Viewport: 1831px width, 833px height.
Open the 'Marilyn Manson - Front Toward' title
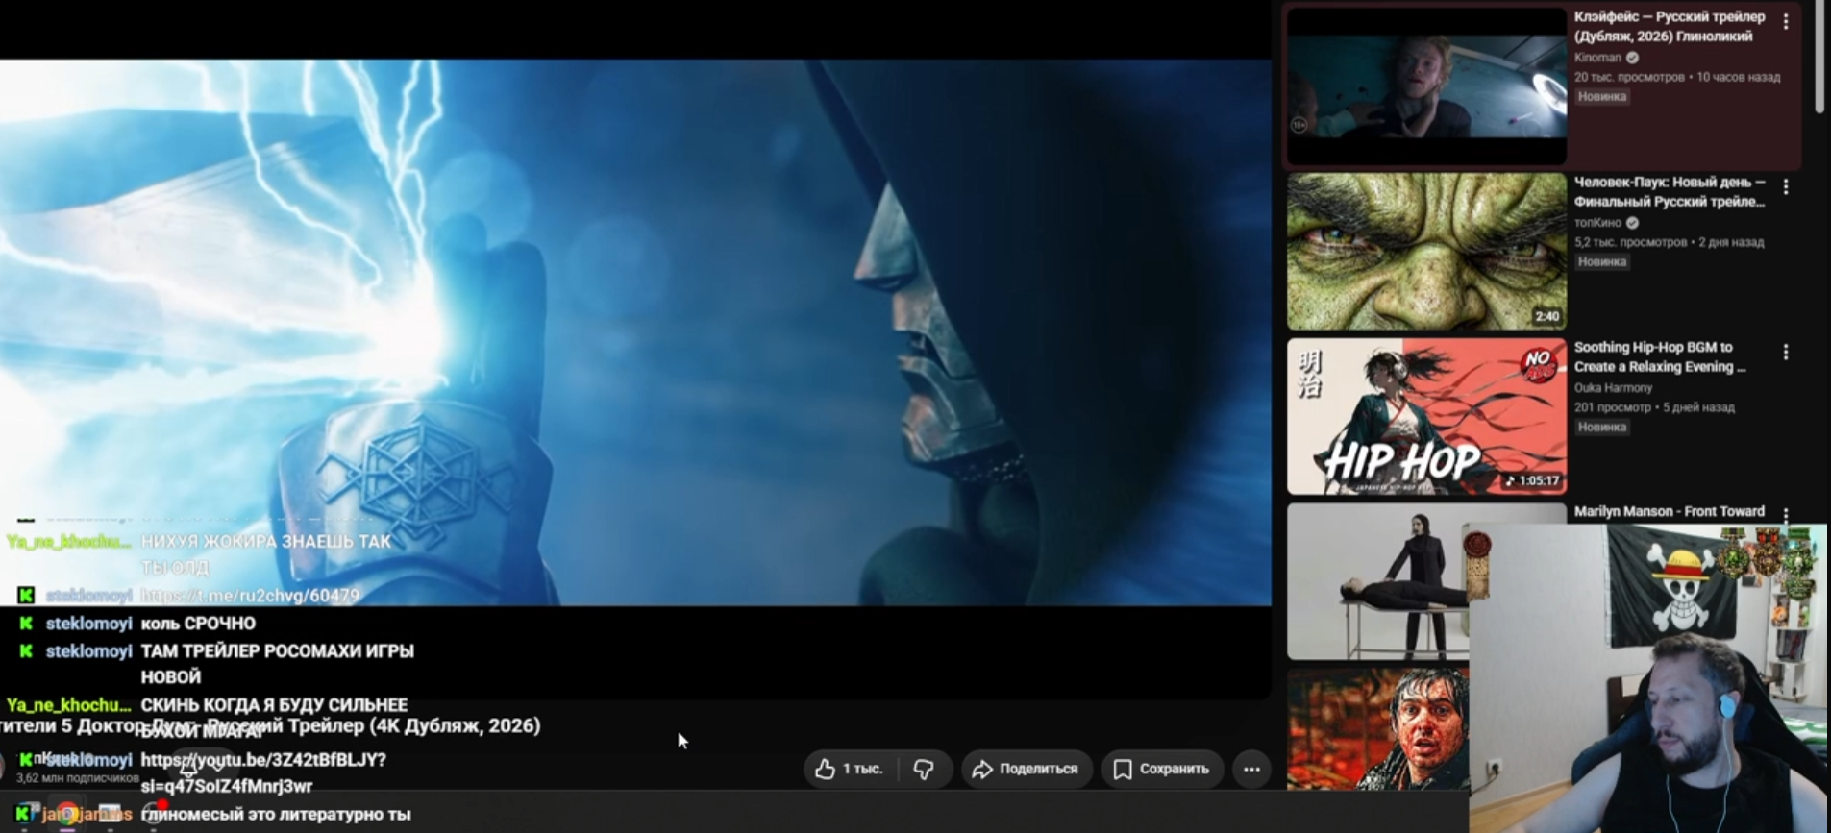tap(1670, 512)
